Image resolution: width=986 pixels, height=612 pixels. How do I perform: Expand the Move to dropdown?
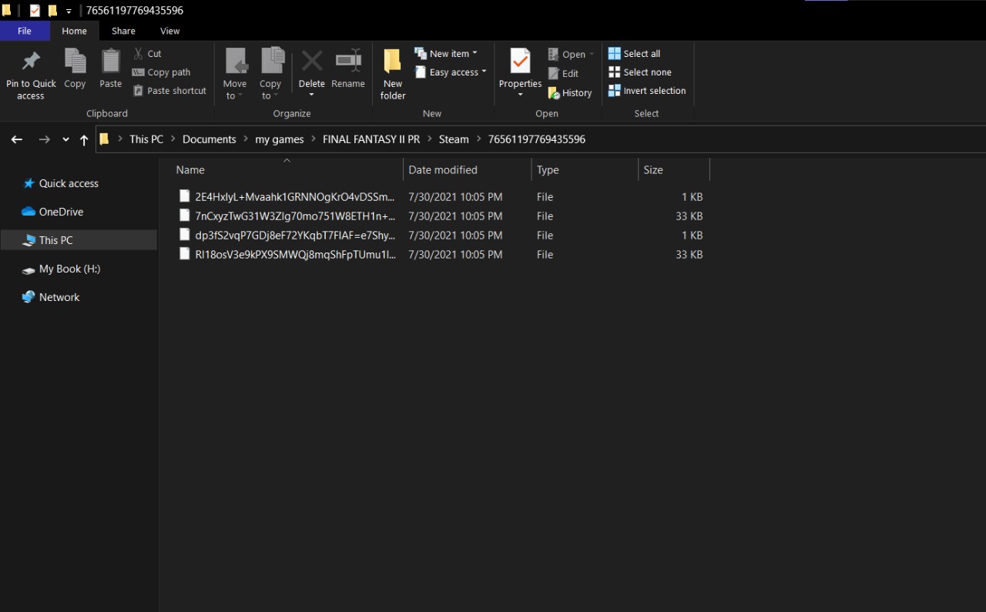[x=235, y=95]
